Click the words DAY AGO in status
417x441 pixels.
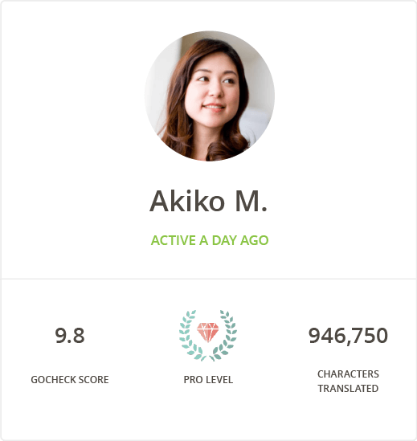point(240,240)
